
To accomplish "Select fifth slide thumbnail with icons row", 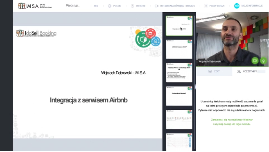I will point(179,119).
